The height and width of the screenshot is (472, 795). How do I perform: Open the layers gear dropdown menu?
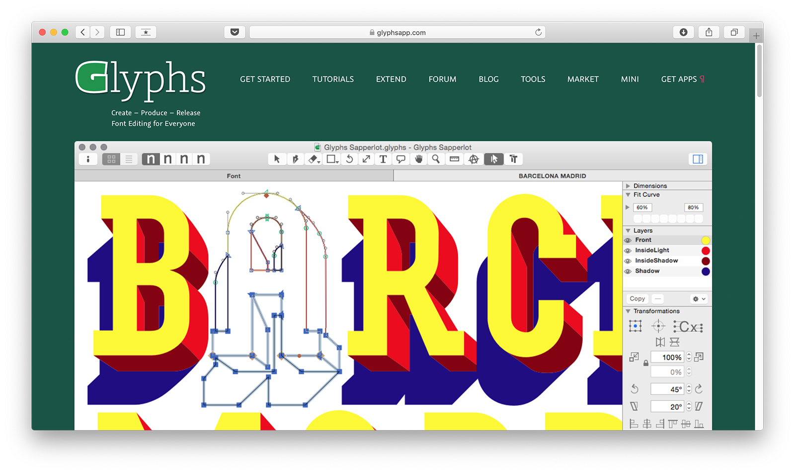pos(699,299)
